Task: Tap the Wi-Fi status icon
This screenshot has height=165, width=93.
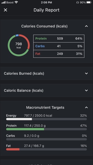Action: (x=16, y=2)
